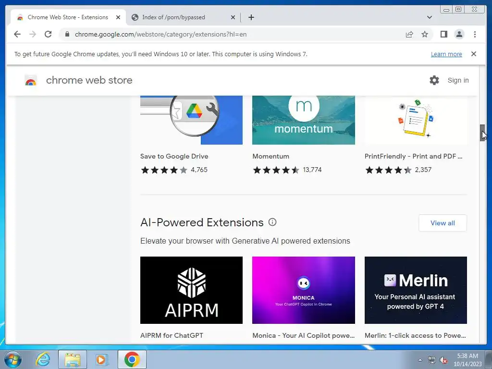The height and width of the screenshot is (369, 492).
Task: Open Windows Media Player from taskbar
Action: [x=101, y=359]
